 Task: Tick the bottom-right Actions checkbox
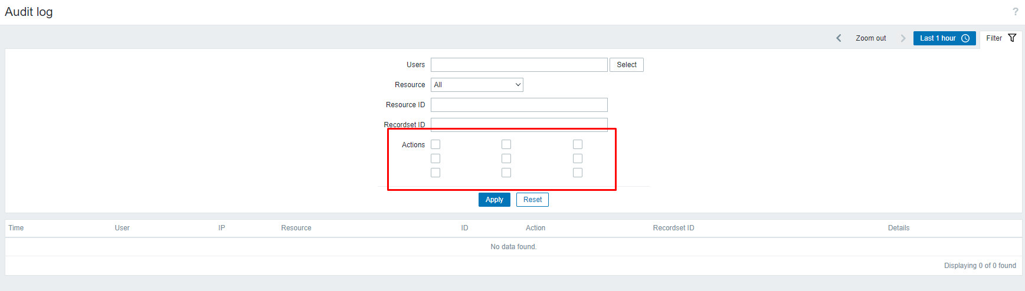coord(578,173)
